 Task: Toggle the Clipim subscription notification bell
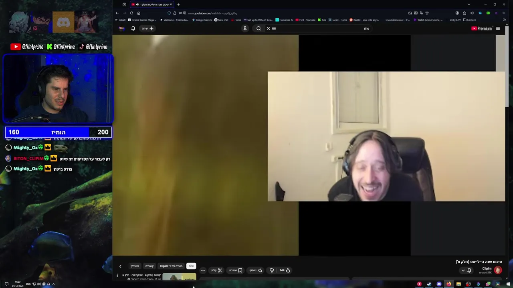point(469,270)
